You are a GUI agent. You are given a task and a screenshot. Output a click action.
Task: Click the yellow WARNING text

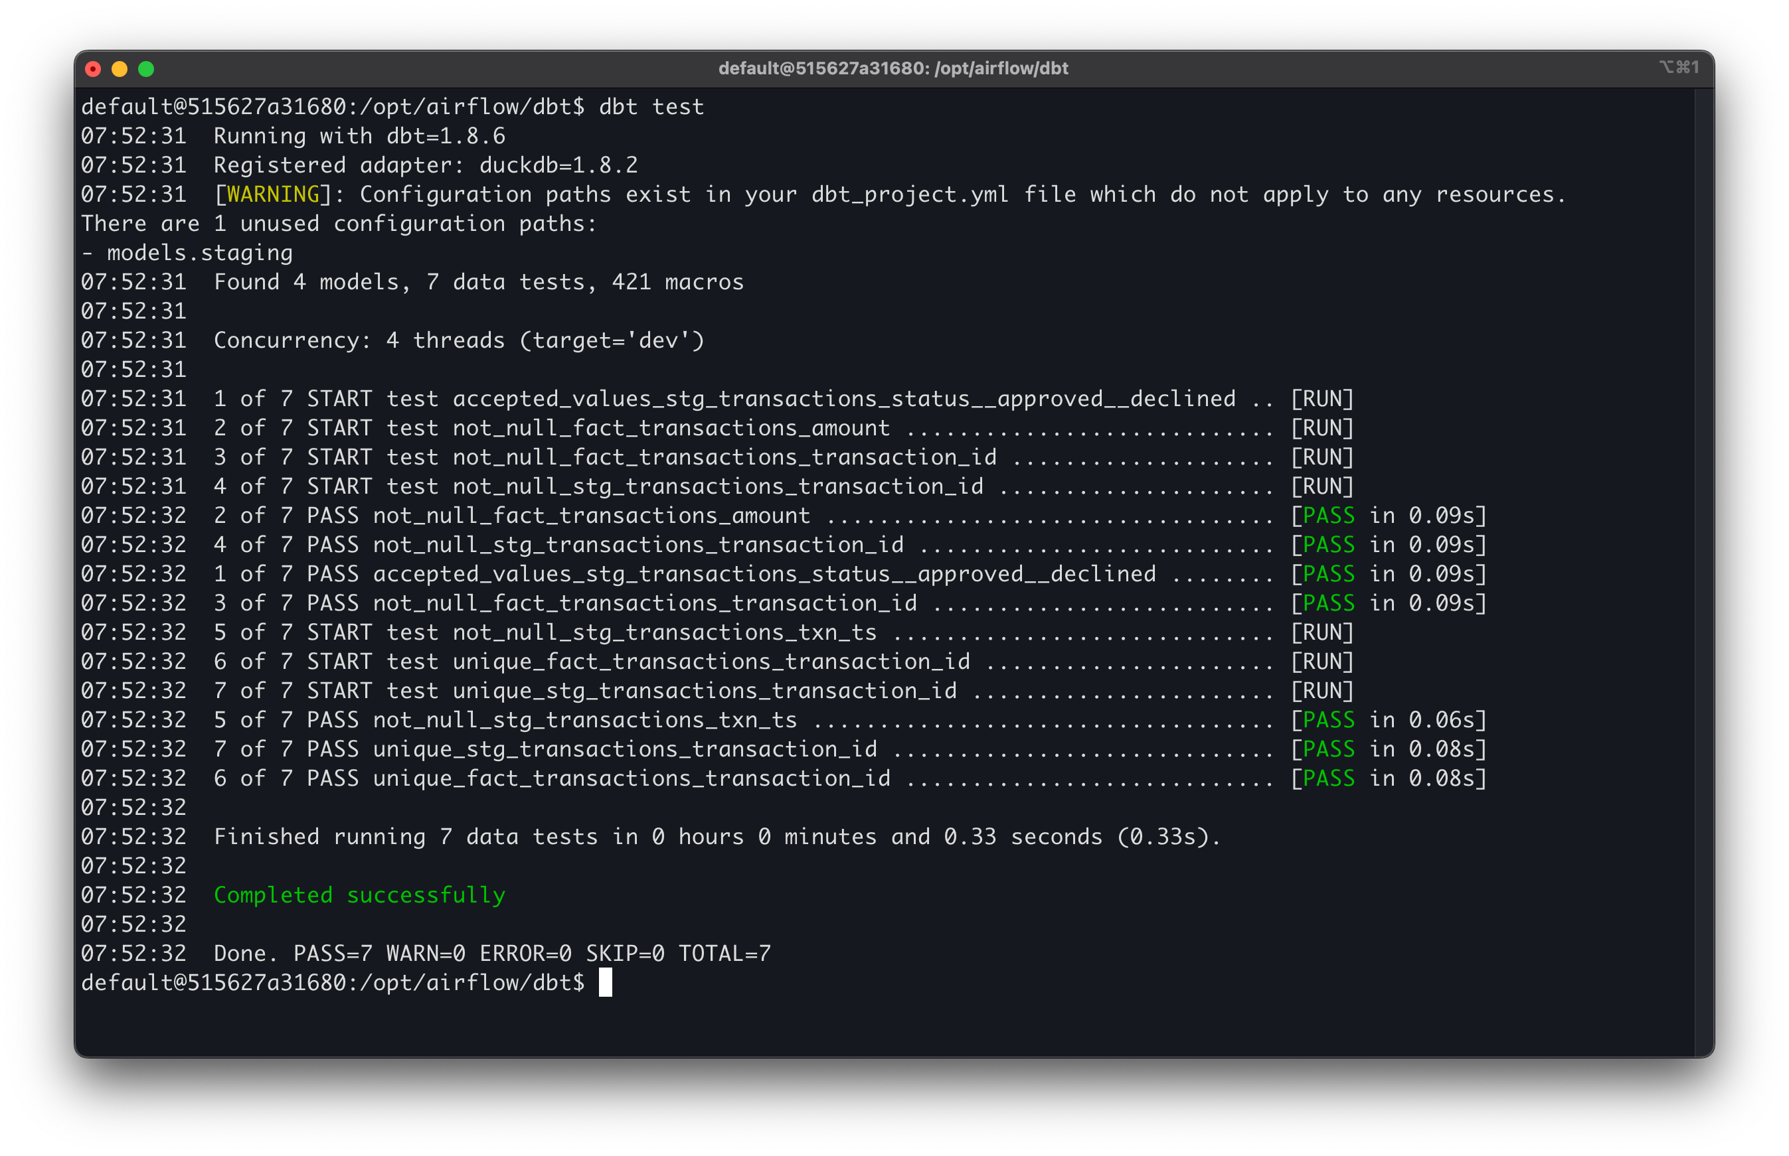tap(273, 194)
